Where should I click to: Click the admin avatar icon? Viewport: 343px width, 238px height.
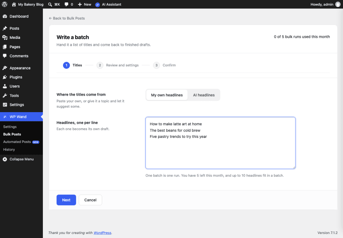tap(338, 4)
